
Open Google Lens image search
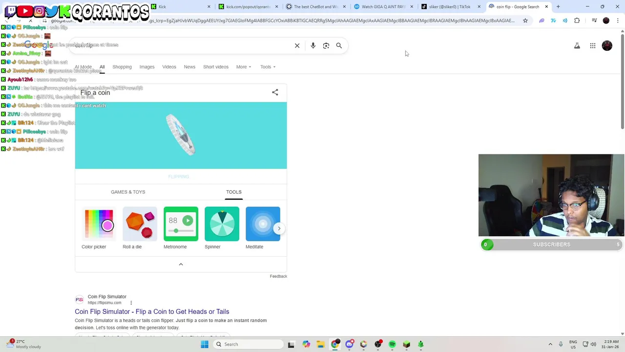tap(326, 45)
